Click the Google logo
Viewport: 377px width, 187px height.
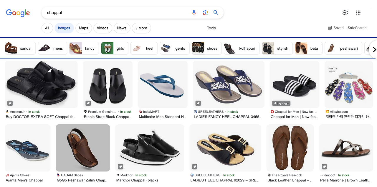click(18, 13)
